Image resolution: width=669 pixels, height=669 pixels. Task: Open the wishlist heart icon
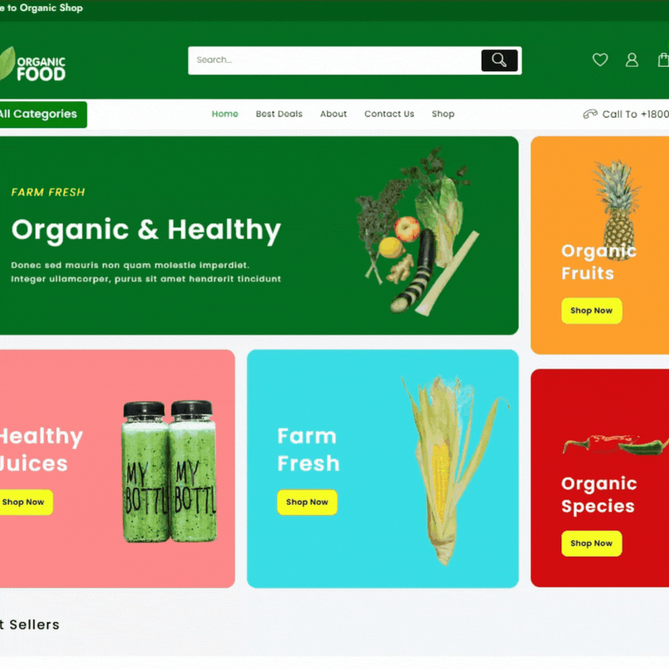click(x=600, y=60)
